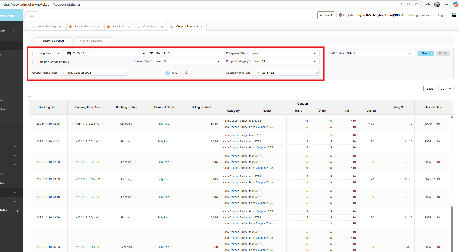Switch to the Monthly Statistics tab
This screenshot has width=459, height=252.
tap(91, 41)
